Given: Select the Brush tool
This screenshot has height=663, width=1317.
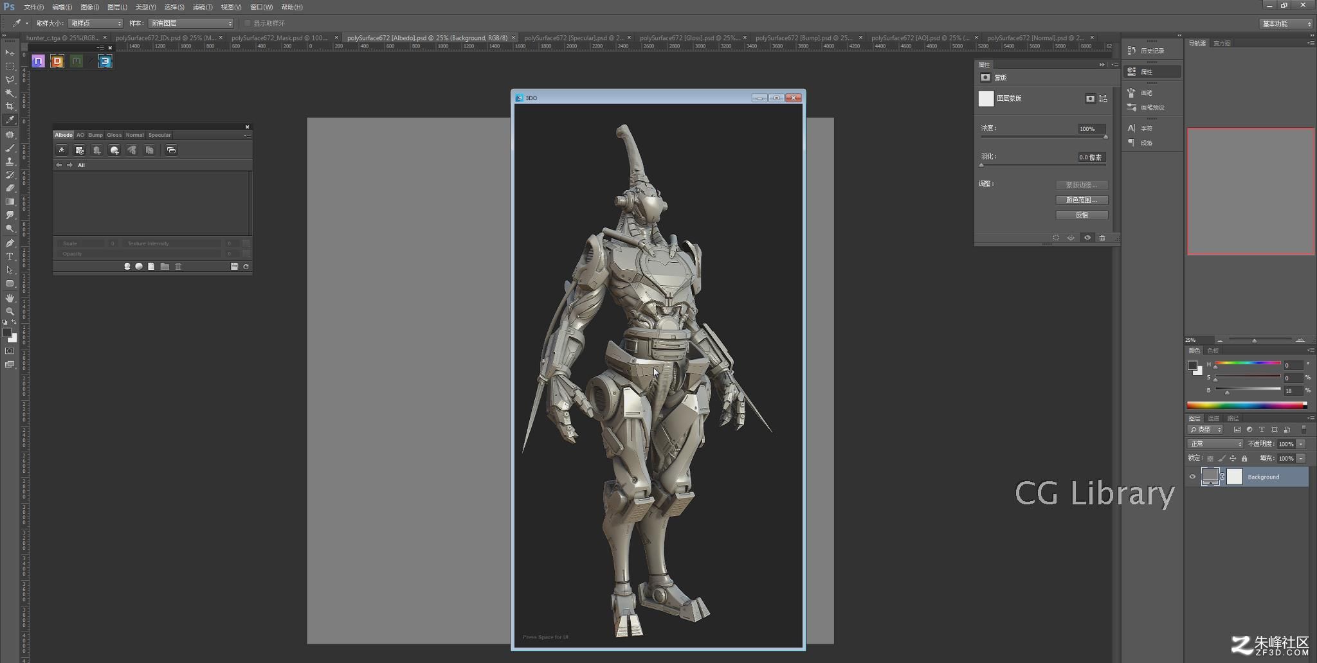Looking at the screenshot, I should click(x=10, y=148).
